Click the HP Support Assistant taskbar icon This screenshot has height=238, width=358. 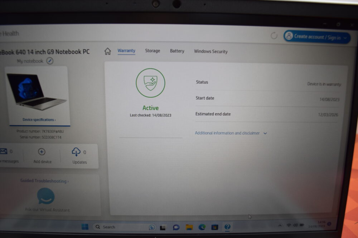click(x=227, y=227)
